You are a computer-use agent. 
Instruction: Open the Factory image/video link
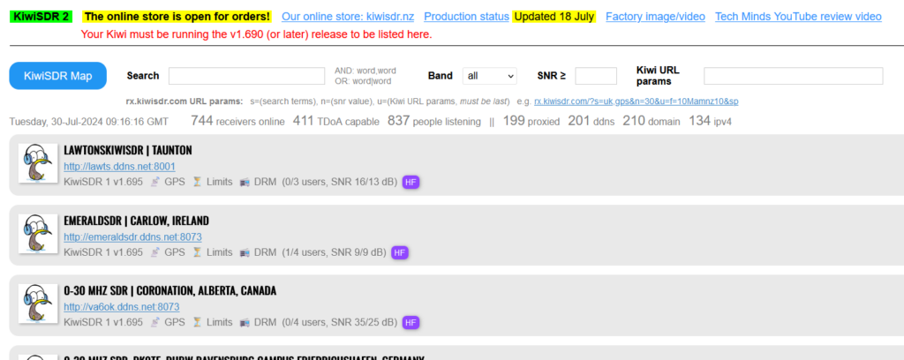[x=656, y=17]
